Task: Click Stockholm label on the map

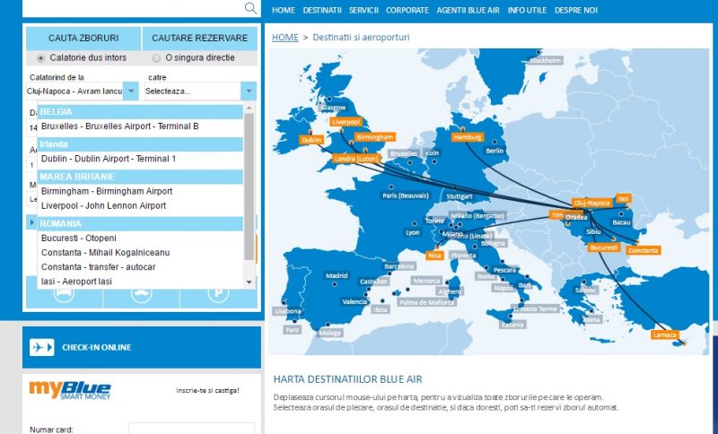Action: pyautogui.click(x=545, y=60)
